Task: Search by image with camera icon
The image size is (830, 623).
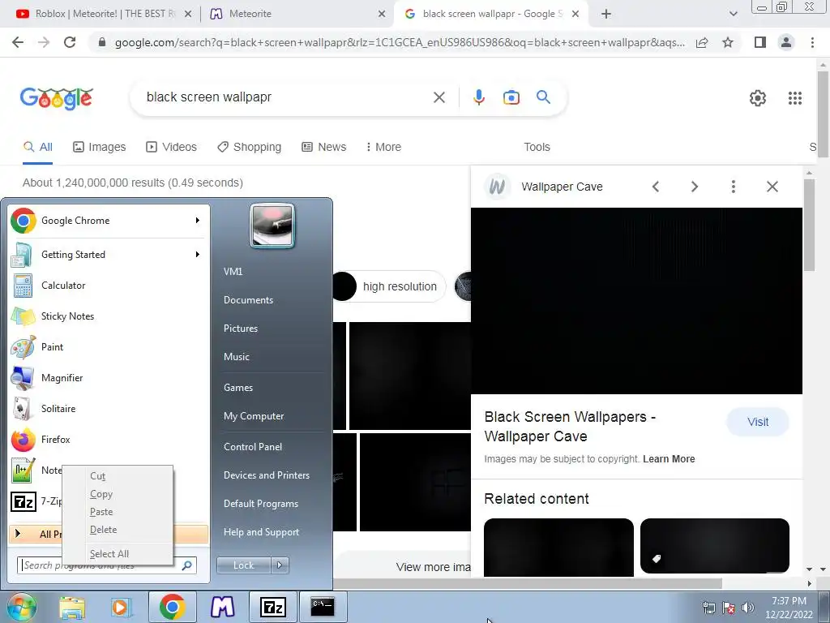Action: point(511,97)
